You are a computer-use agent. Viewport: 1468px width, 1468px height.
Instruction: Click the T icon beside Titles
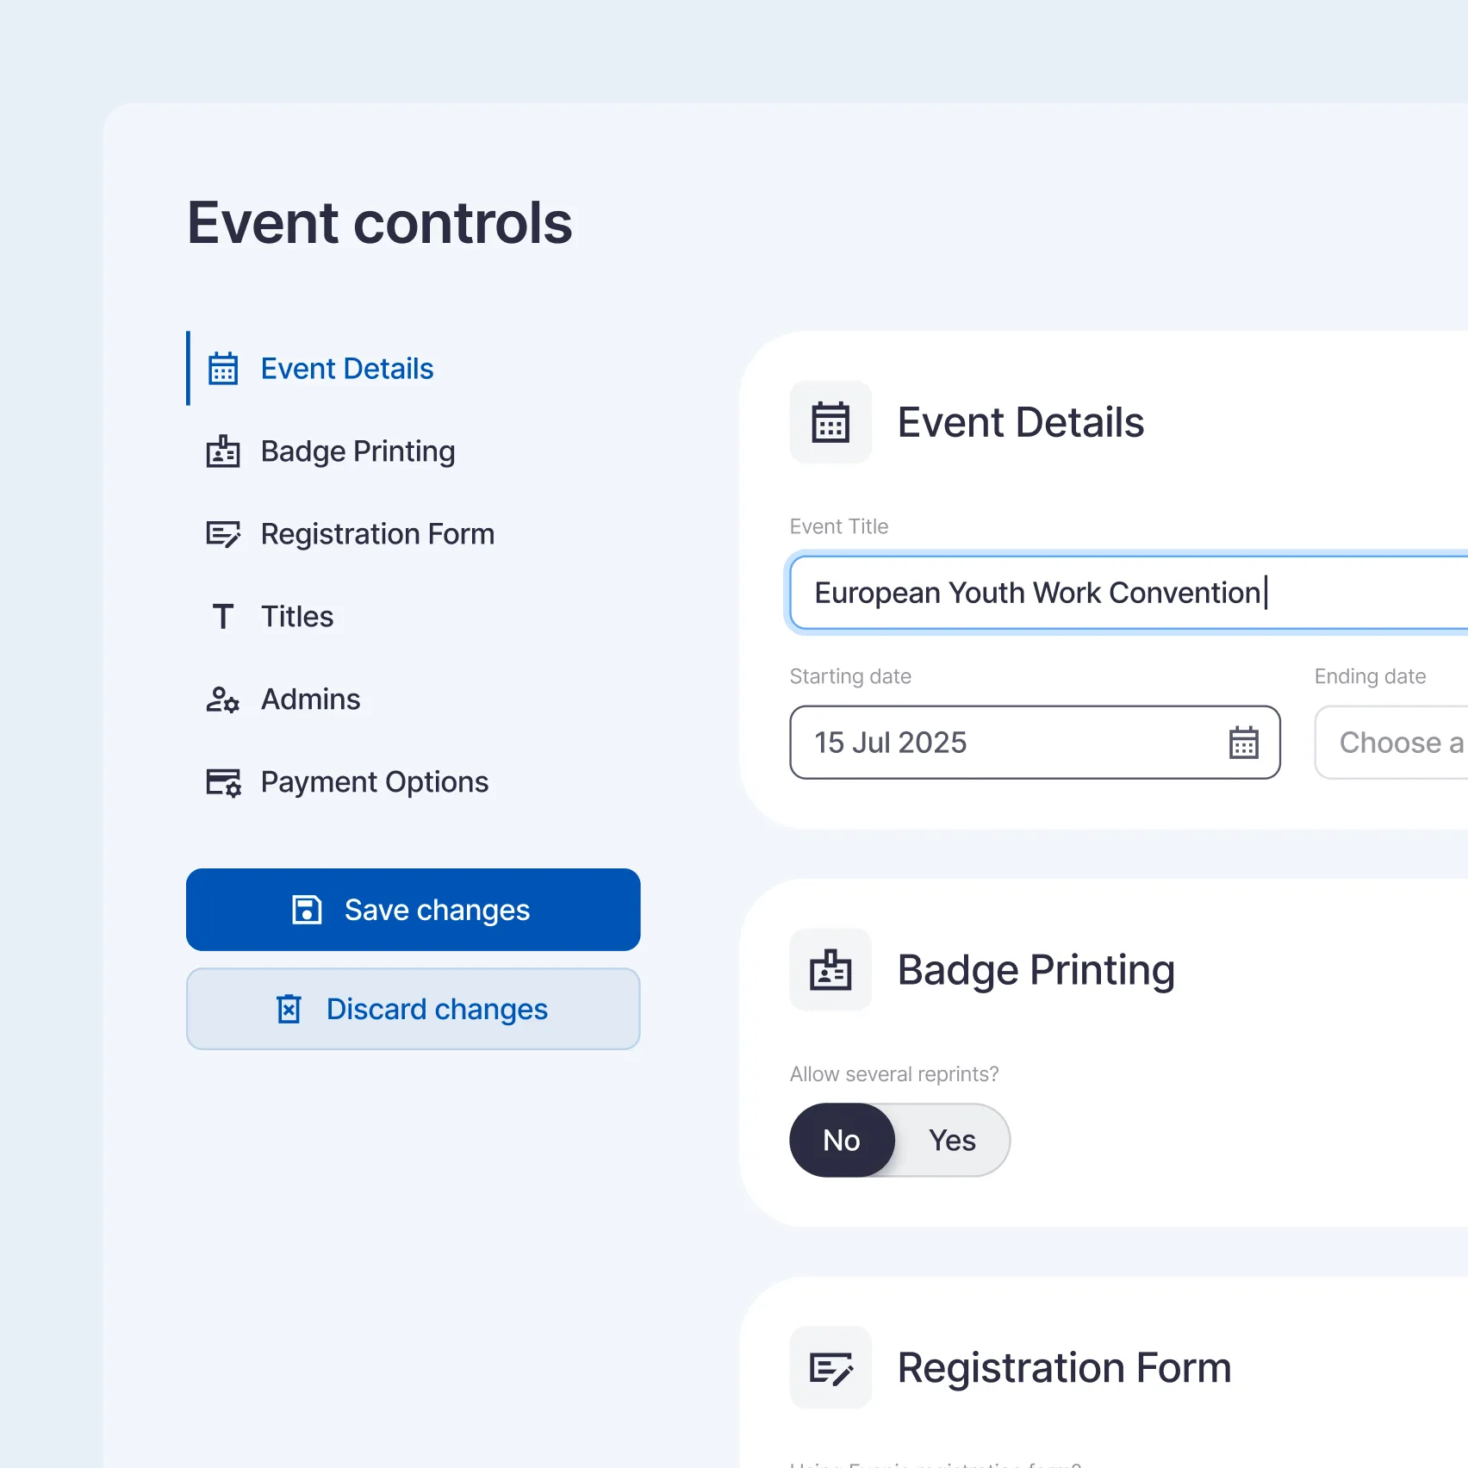pyautogui.click(x=223, y=617)
